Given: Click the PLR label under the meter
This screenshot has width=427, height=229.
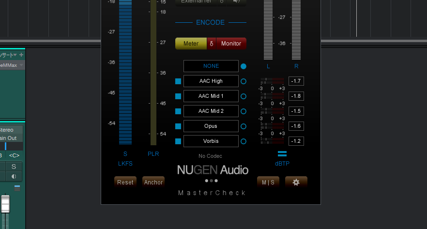Looking at the screenshot, I should pos(153,154).
